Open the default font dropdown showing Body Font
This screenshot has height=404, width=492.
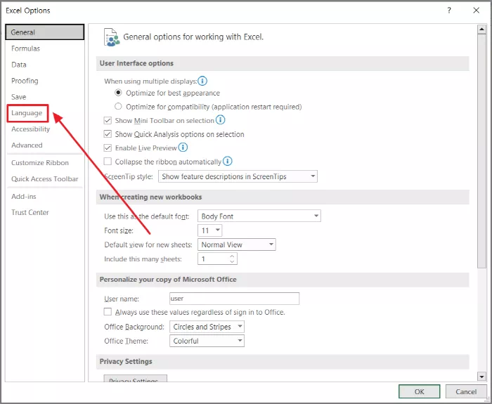point(259,216)
